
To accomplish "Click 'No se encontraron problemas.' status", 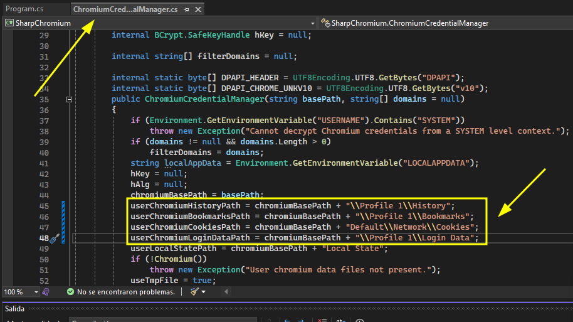I will point(126,292).
